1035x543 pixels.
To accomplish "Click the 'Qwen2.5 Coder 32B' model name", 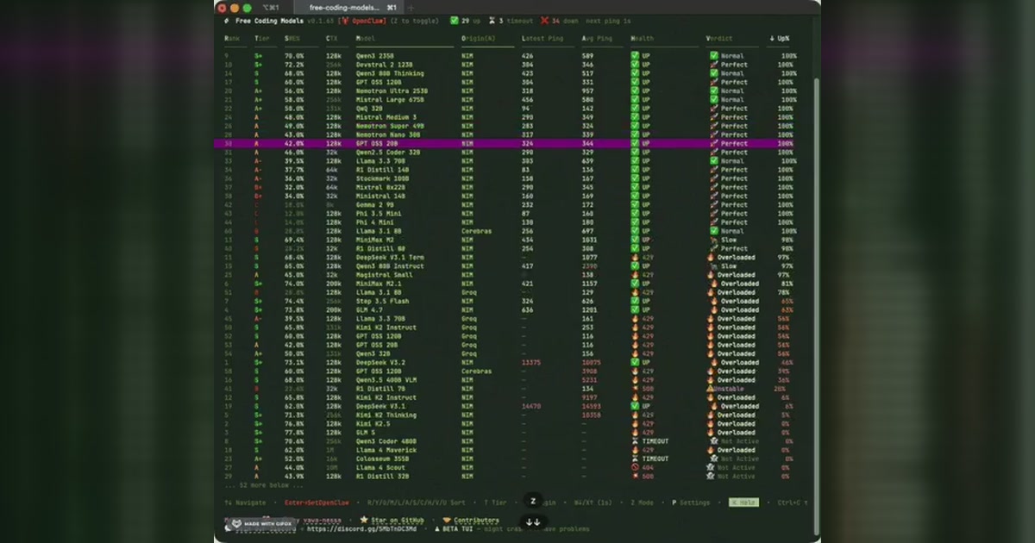I will [x=388, y=153].
